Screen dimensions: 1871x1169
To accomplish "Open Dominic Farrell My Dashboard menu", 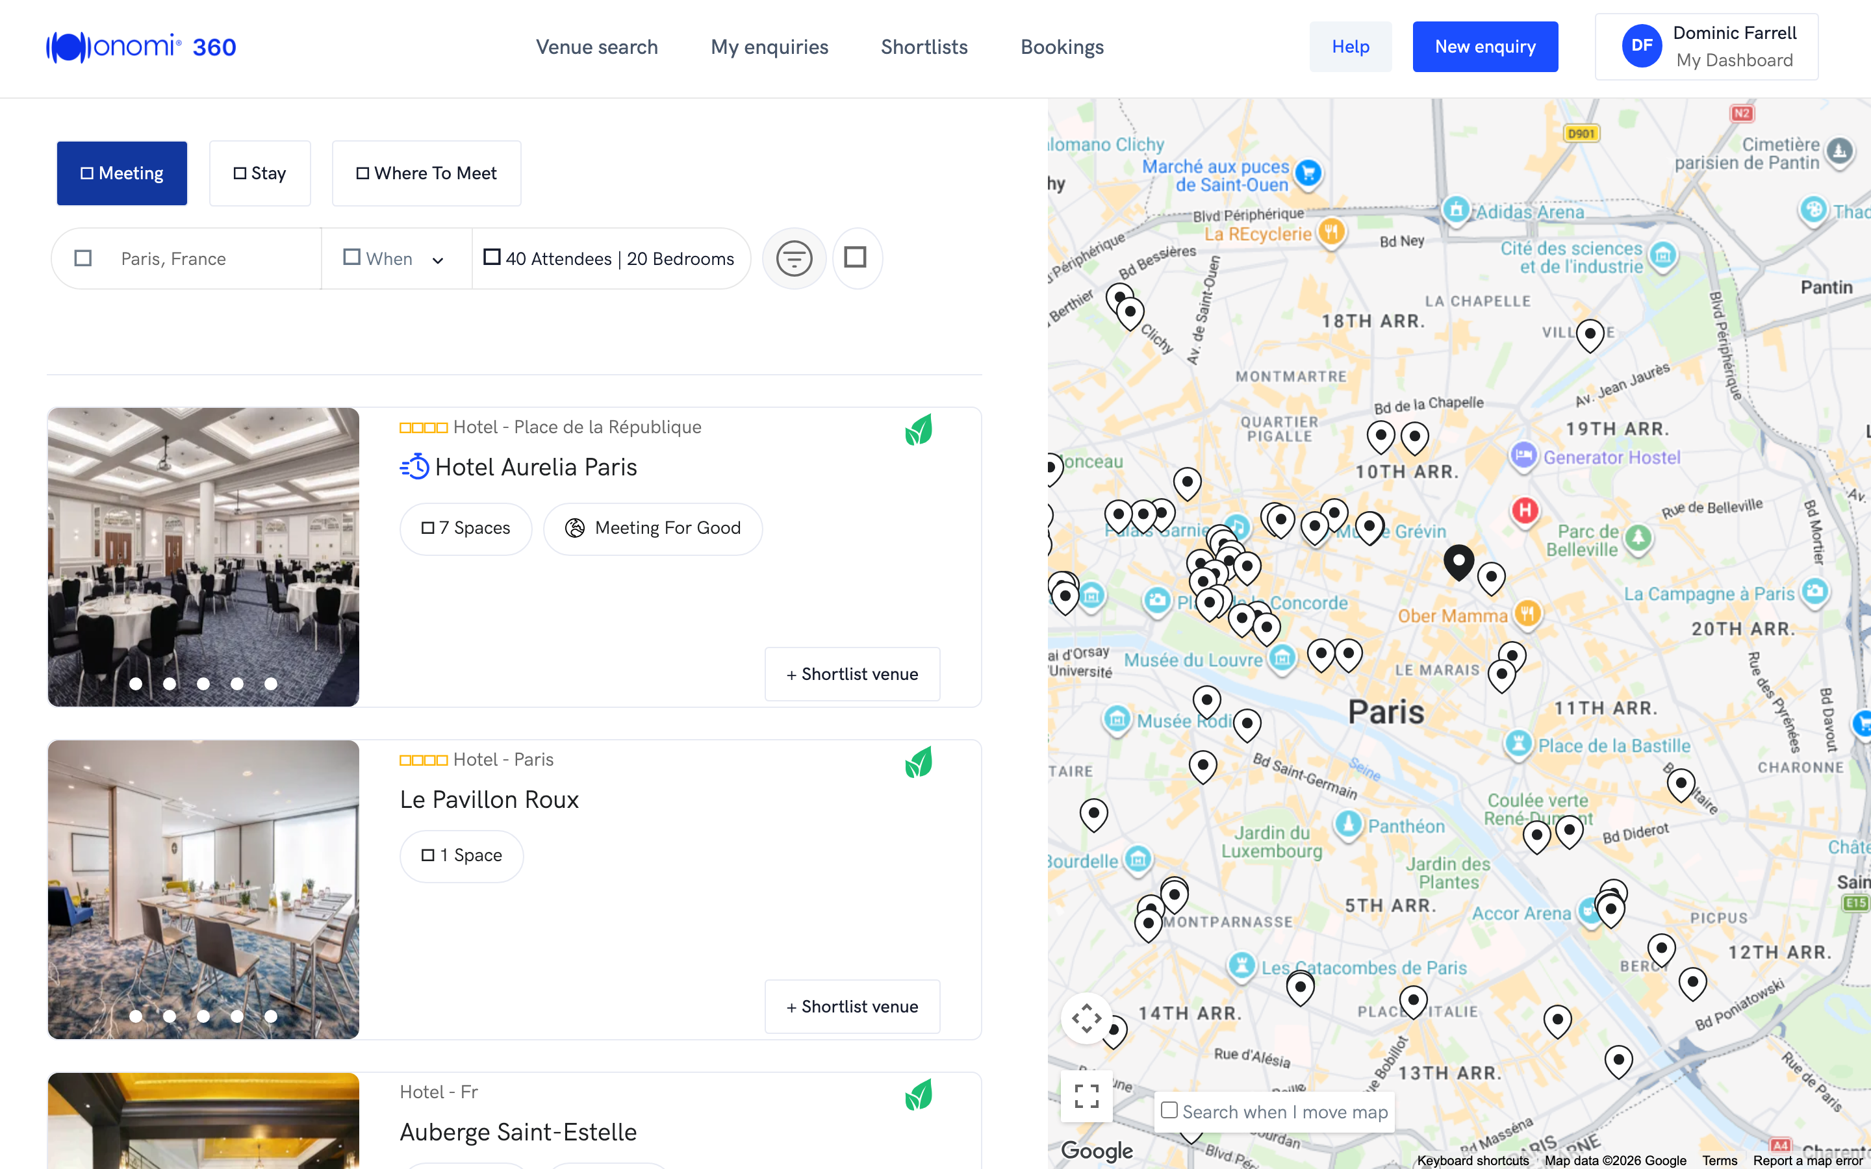I will 1707,46.
